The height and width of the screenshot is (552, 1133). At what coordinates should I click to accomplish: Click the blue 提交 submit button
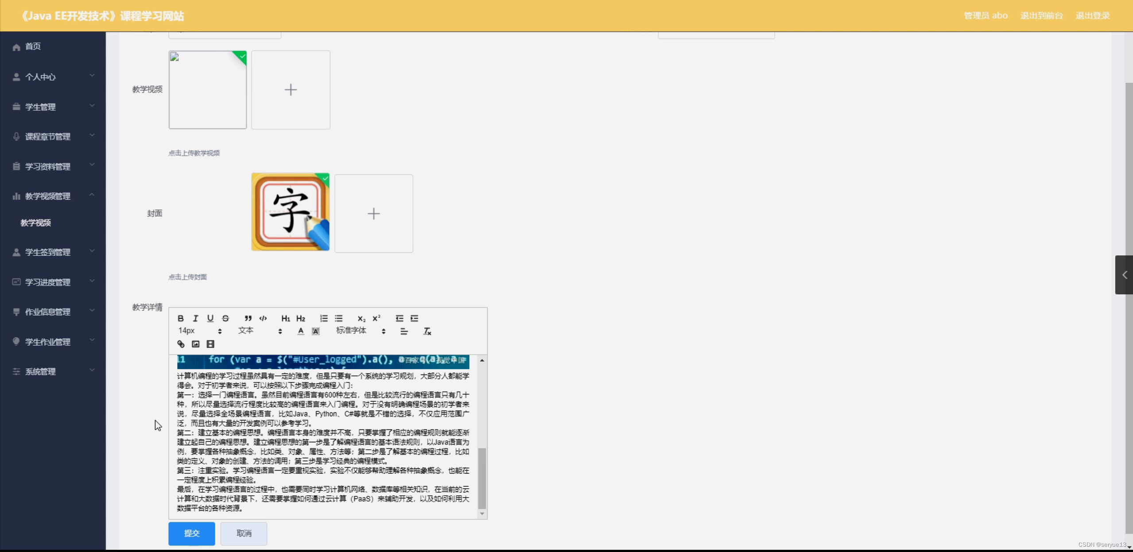tap(191, 533)
